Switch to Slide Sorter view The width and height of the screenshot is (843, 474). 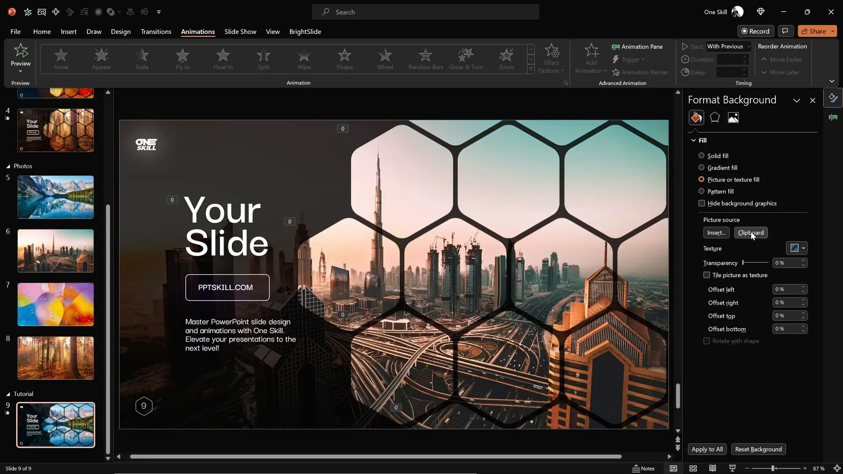(x=693, y=468)
